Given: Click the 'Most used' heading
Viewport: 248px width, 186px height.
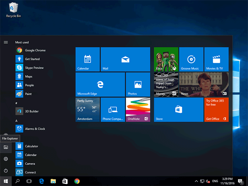Looking at the screenshot, I should pyautogui.click(x=22, y=43).
